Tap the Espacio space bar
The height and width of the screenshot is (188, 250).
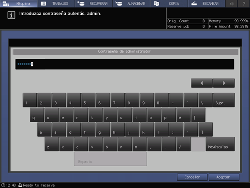110,159
